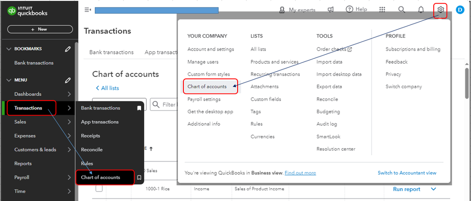Expand the Payroll submenu arrow
471x201 pixels.
tap(69, 177)
